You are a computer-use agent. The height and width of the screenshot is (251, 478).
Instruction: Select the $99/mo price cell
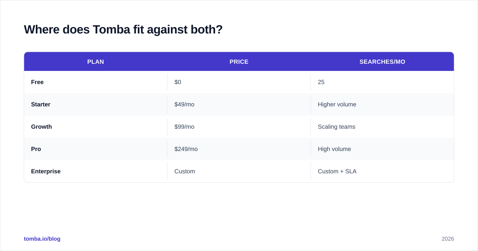click(239, 127)
